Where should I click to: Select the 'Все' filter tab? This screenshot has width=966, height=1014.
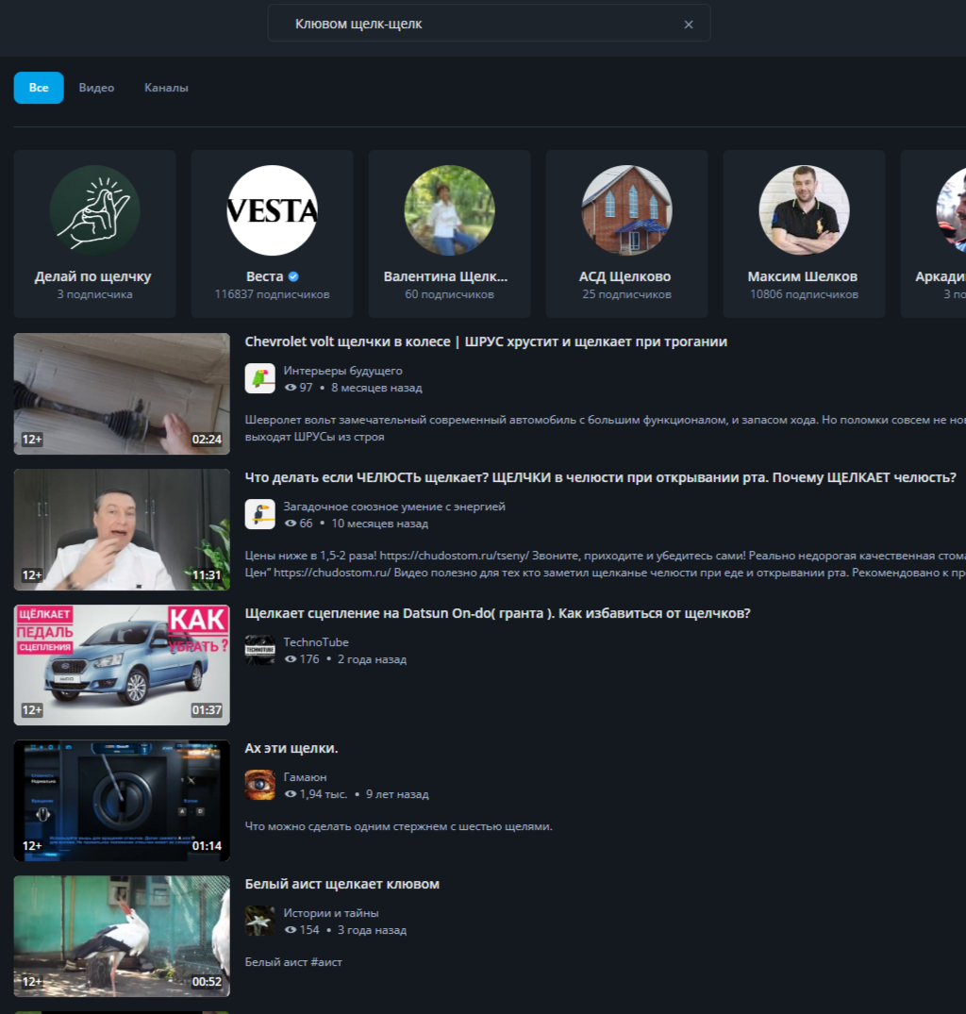point(39,88)
